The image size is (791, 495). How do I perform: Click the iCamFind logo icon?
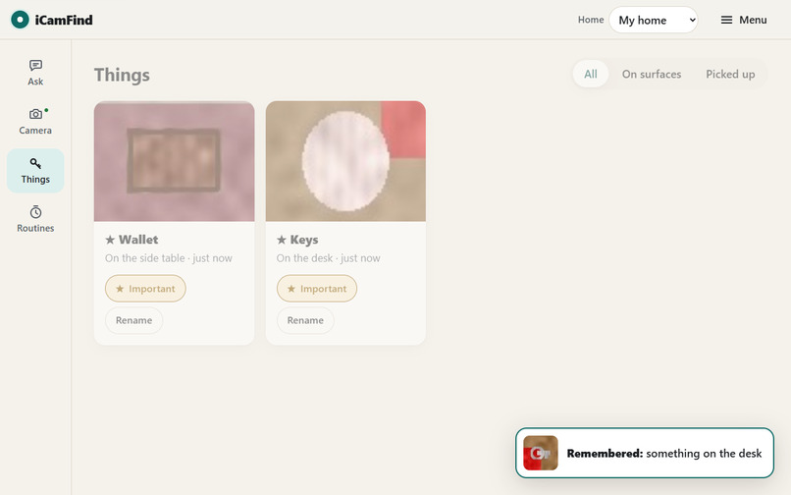pyautogui.click(x=21, y=20)
